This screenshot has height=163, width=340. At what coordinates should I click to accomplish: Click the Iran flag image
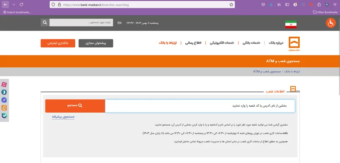291,25
